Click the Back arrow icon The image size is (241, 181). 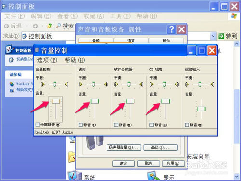tap(6, 26)
